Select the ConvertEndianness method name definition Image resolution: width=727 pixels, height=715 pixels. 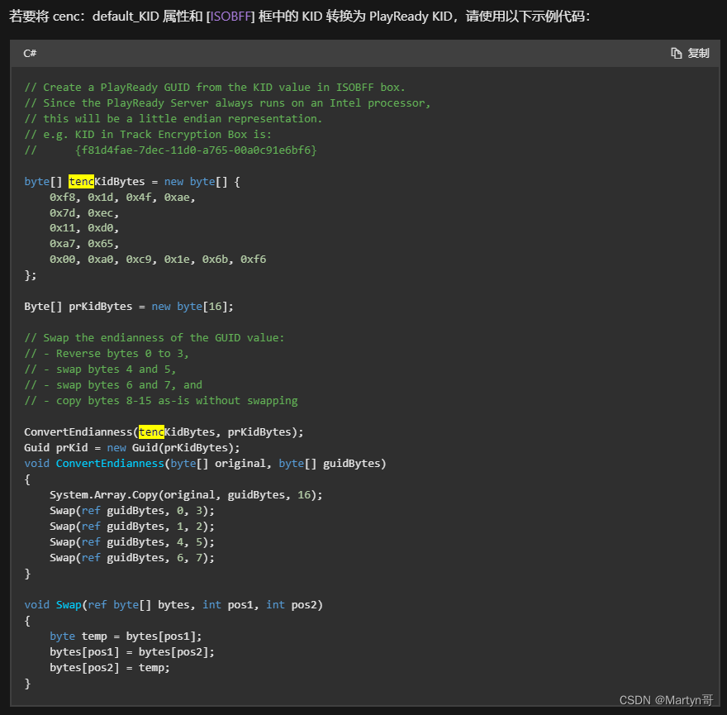[x=110, y=463]
